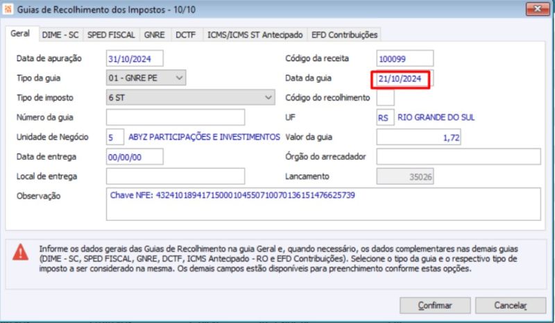Image resolution: width=555 pixels, height=323 pixels.
Task: Click the RIO GRANDE DO SUL text
Action: coord(436,117)
